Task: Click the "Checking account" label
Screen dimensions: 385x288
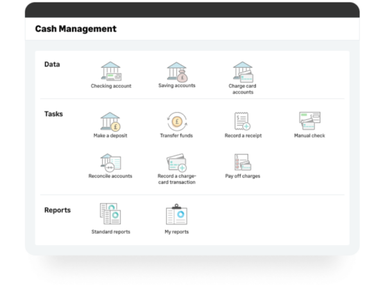Action: point(111,86)
